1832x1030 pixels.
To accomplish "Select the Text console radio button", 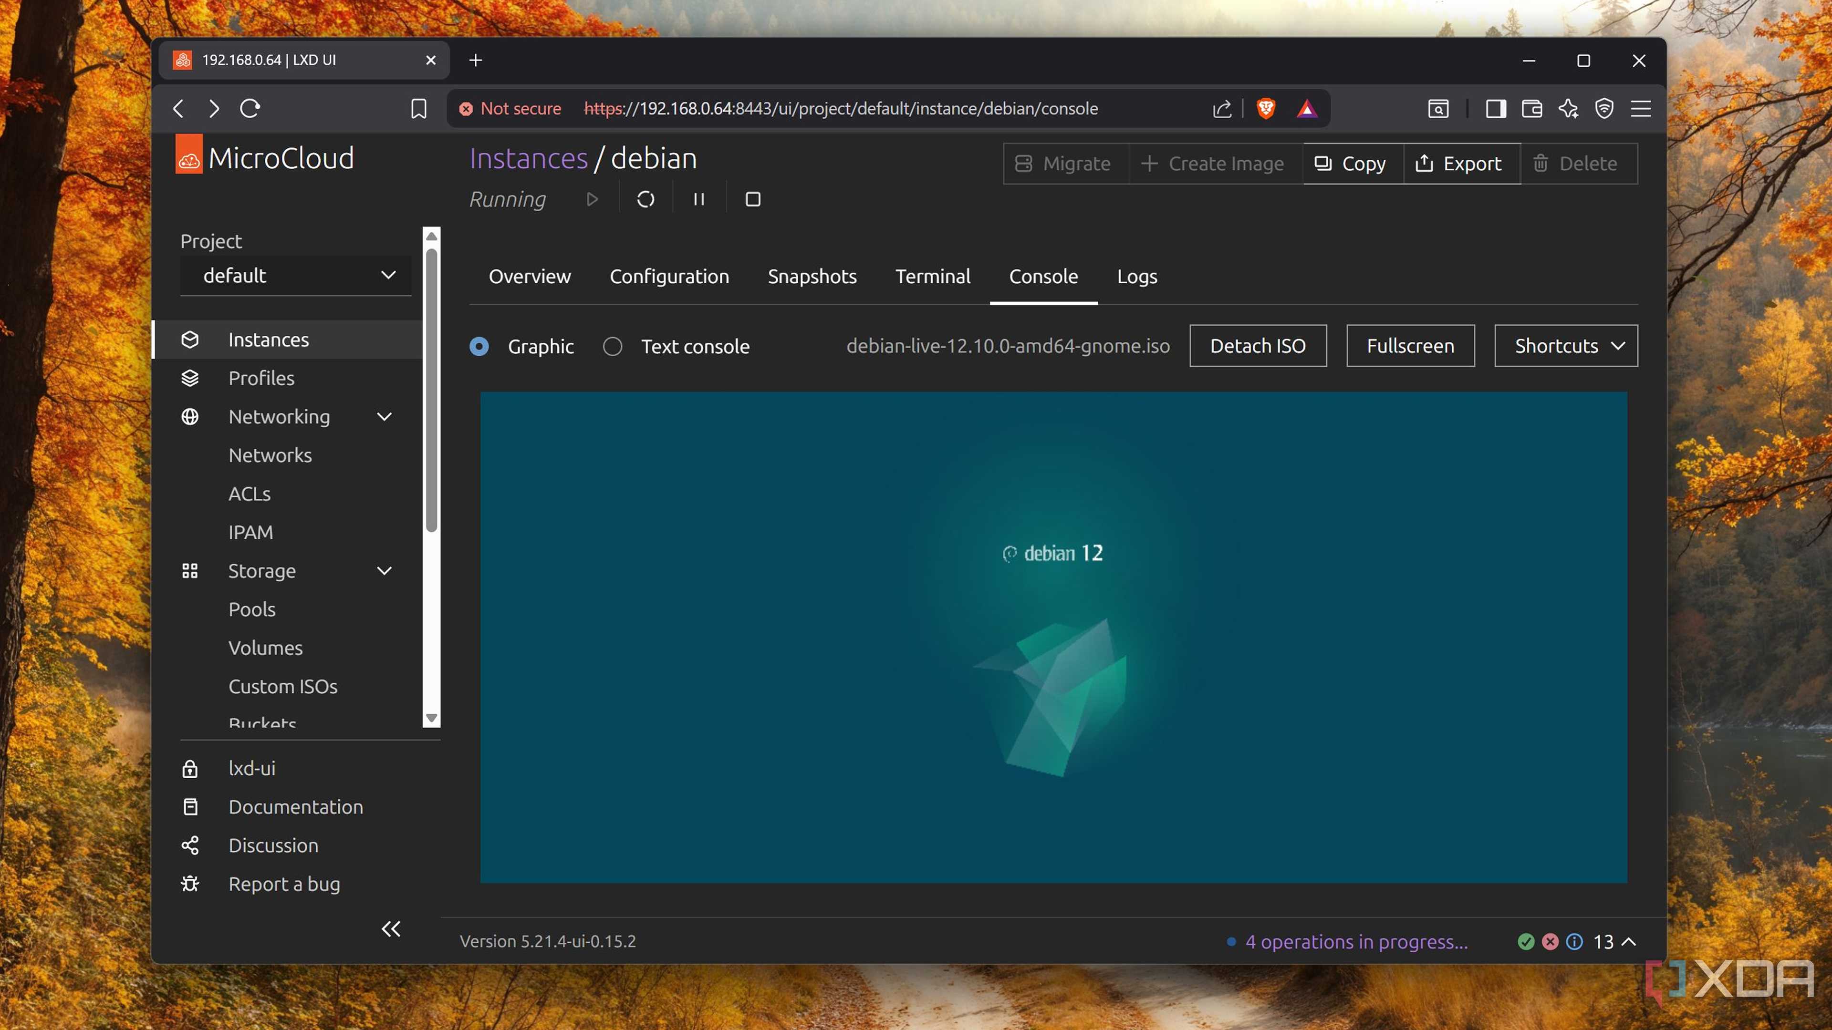I will tap(612, 346).
